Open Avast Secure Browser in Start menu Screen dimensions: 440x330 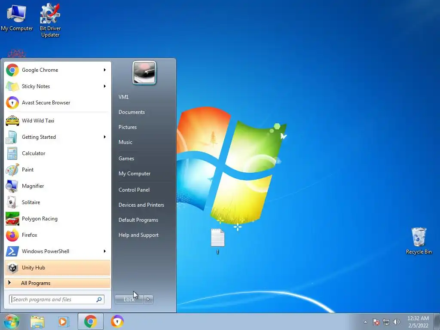pos(58,102)
